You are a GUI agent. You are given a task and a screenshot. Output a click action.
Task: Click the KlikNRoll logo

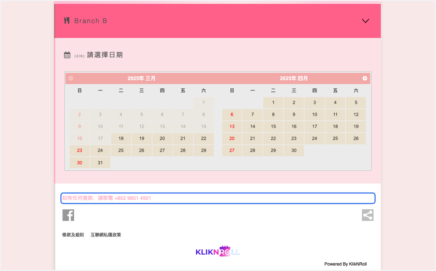(x=218, y=251)
